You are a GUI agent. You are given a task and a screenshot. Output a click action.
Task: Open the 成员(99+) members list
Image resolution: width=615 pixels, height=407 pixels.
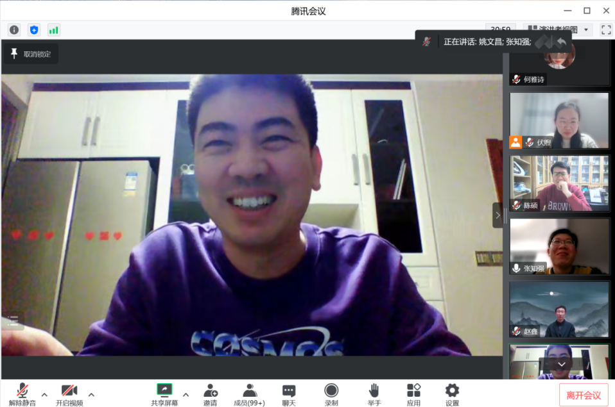click(249, 394)
